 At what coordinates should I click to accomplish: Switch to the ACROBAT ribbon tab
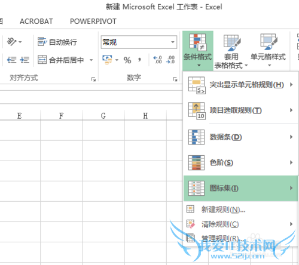click(36, 21)
